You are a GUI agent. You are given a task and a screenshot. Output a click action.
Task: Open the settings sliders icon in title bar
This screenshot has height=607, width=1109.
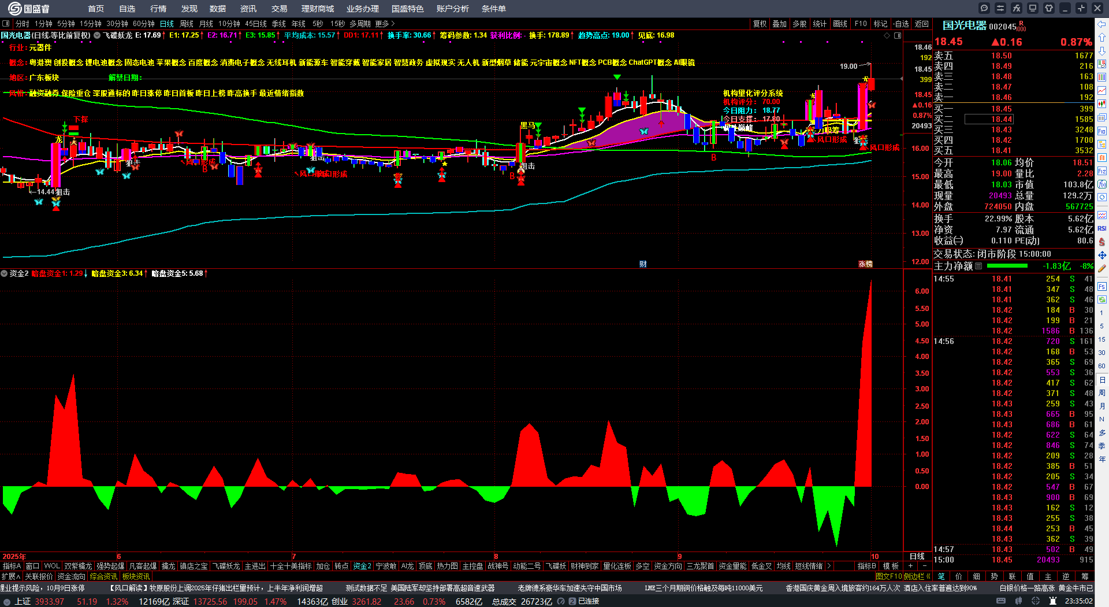tap(1000, 8)
